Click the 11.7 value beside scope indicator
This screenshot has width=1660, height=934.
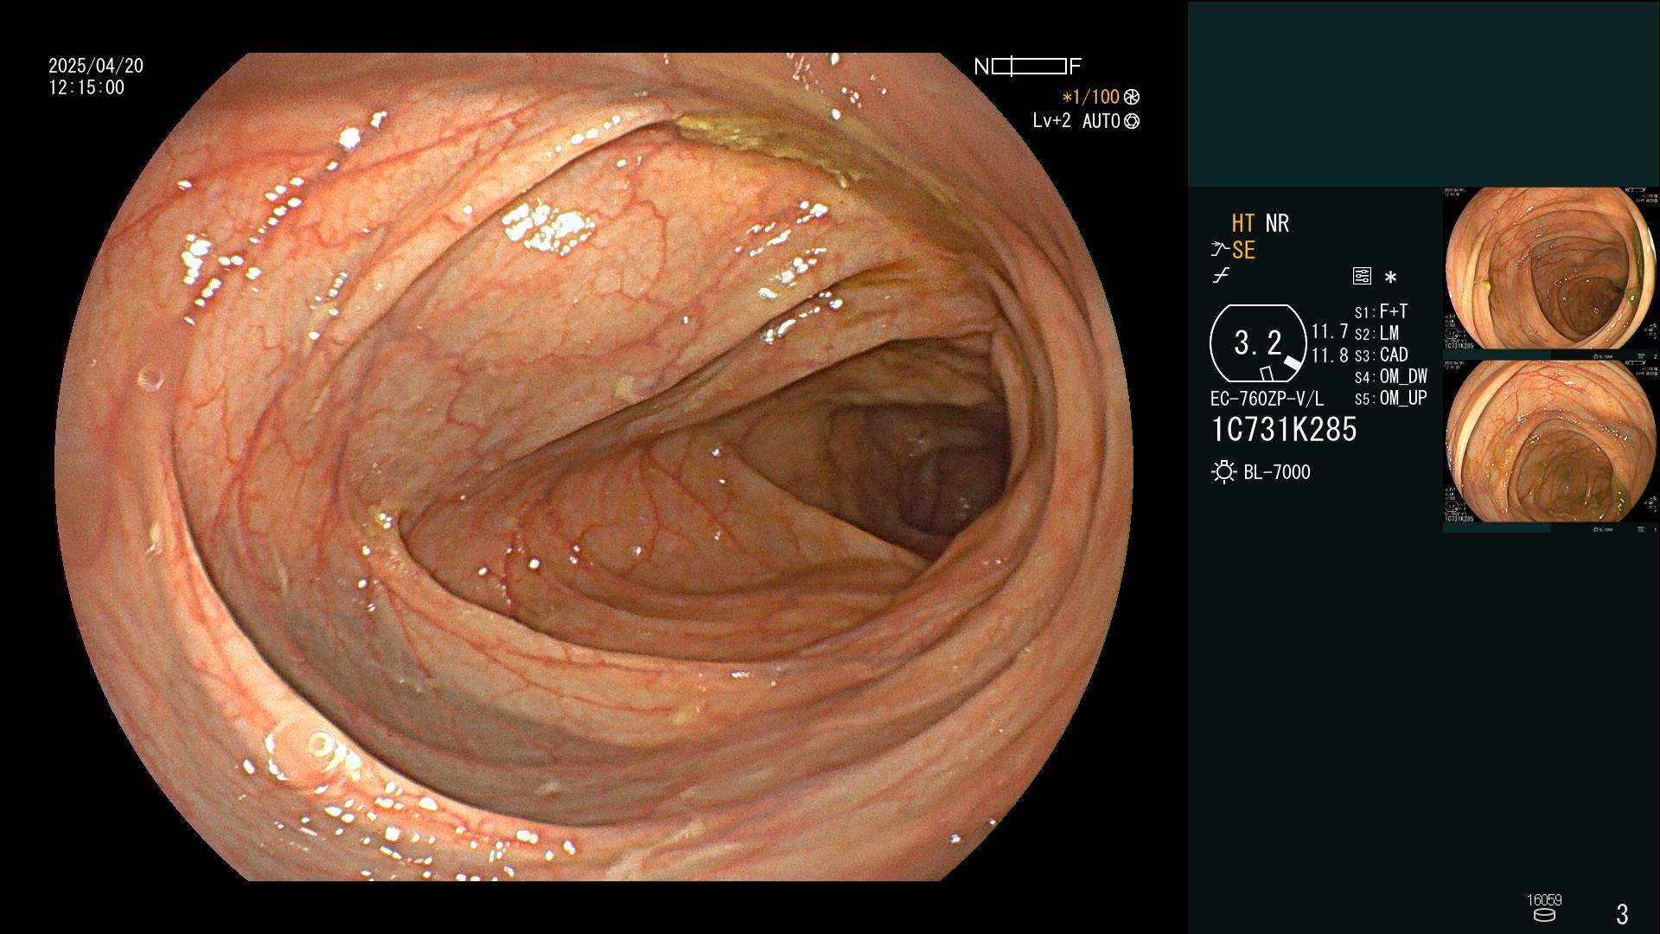click(x=1330, y=331)
